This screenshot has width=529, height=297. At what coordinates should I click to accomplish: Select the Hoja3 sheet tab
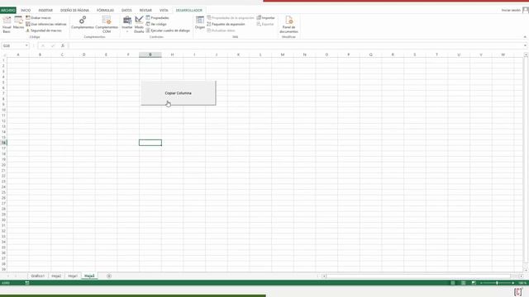(x=89, y=276)
